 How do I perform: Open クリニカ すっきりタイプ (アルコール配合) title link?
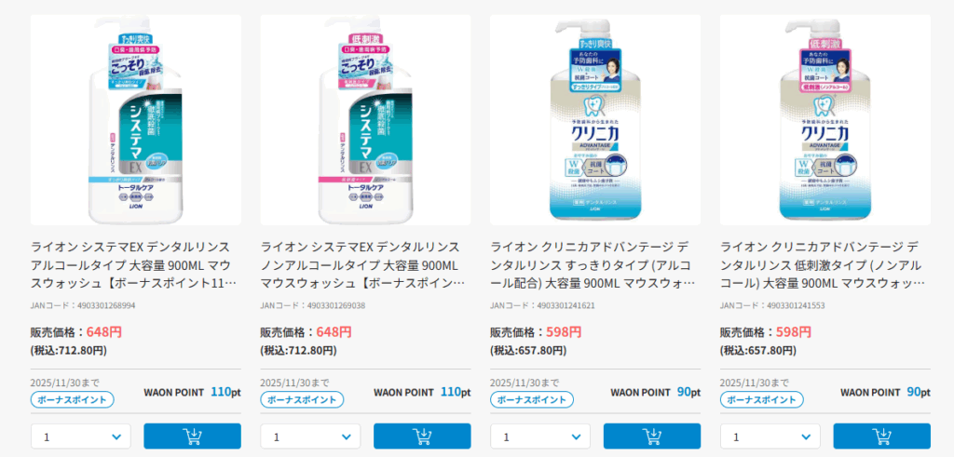pyautogui.click(x=593, y=265)
